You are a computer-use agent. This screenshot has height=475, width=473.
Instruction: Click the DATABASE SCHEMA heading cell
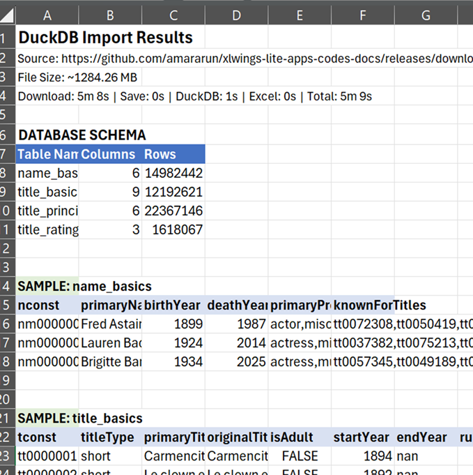pos(82,135)
